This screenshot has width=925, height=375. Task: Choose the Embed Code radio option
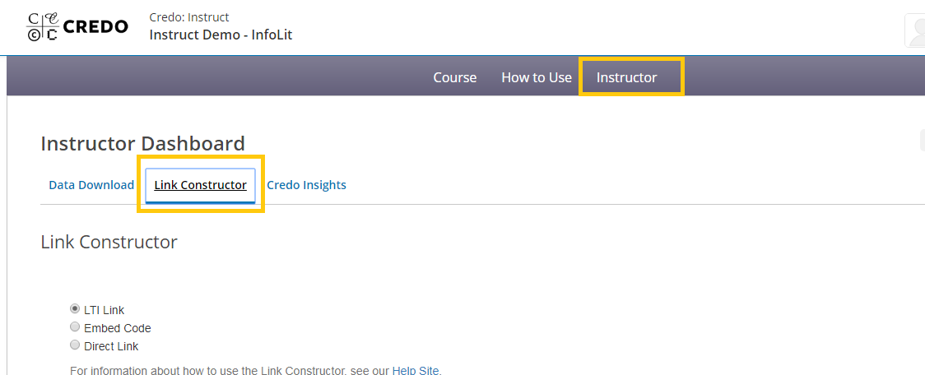74,326
